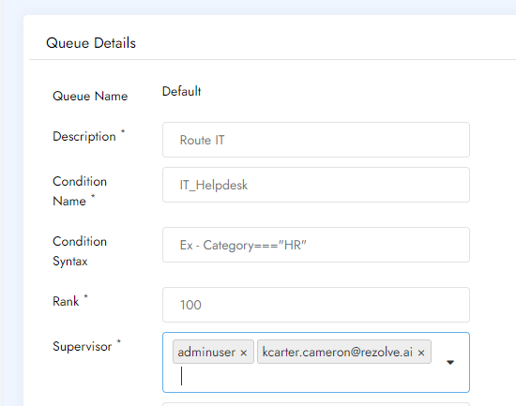
Task: Click the adminuser tag text
Action: pyautogui.click(x=206, y=352)
